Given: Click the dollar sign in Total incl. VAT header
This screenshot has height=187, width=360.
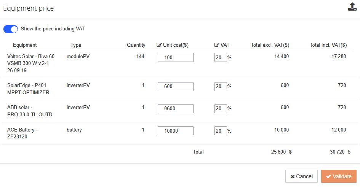Looking at the screenshot, I should (344, 45).
